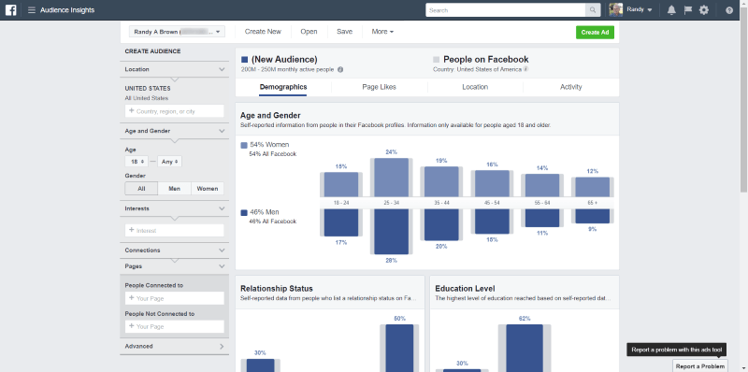748x372 pixels.
Task: Open the hamburger menu beside Audience Insights
Action: tap(32, 10)
